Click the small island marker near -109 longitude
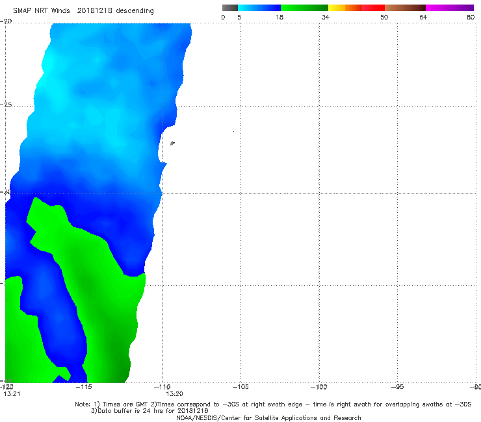The height and width of the screenshot is (422, 481). [172, 143]
